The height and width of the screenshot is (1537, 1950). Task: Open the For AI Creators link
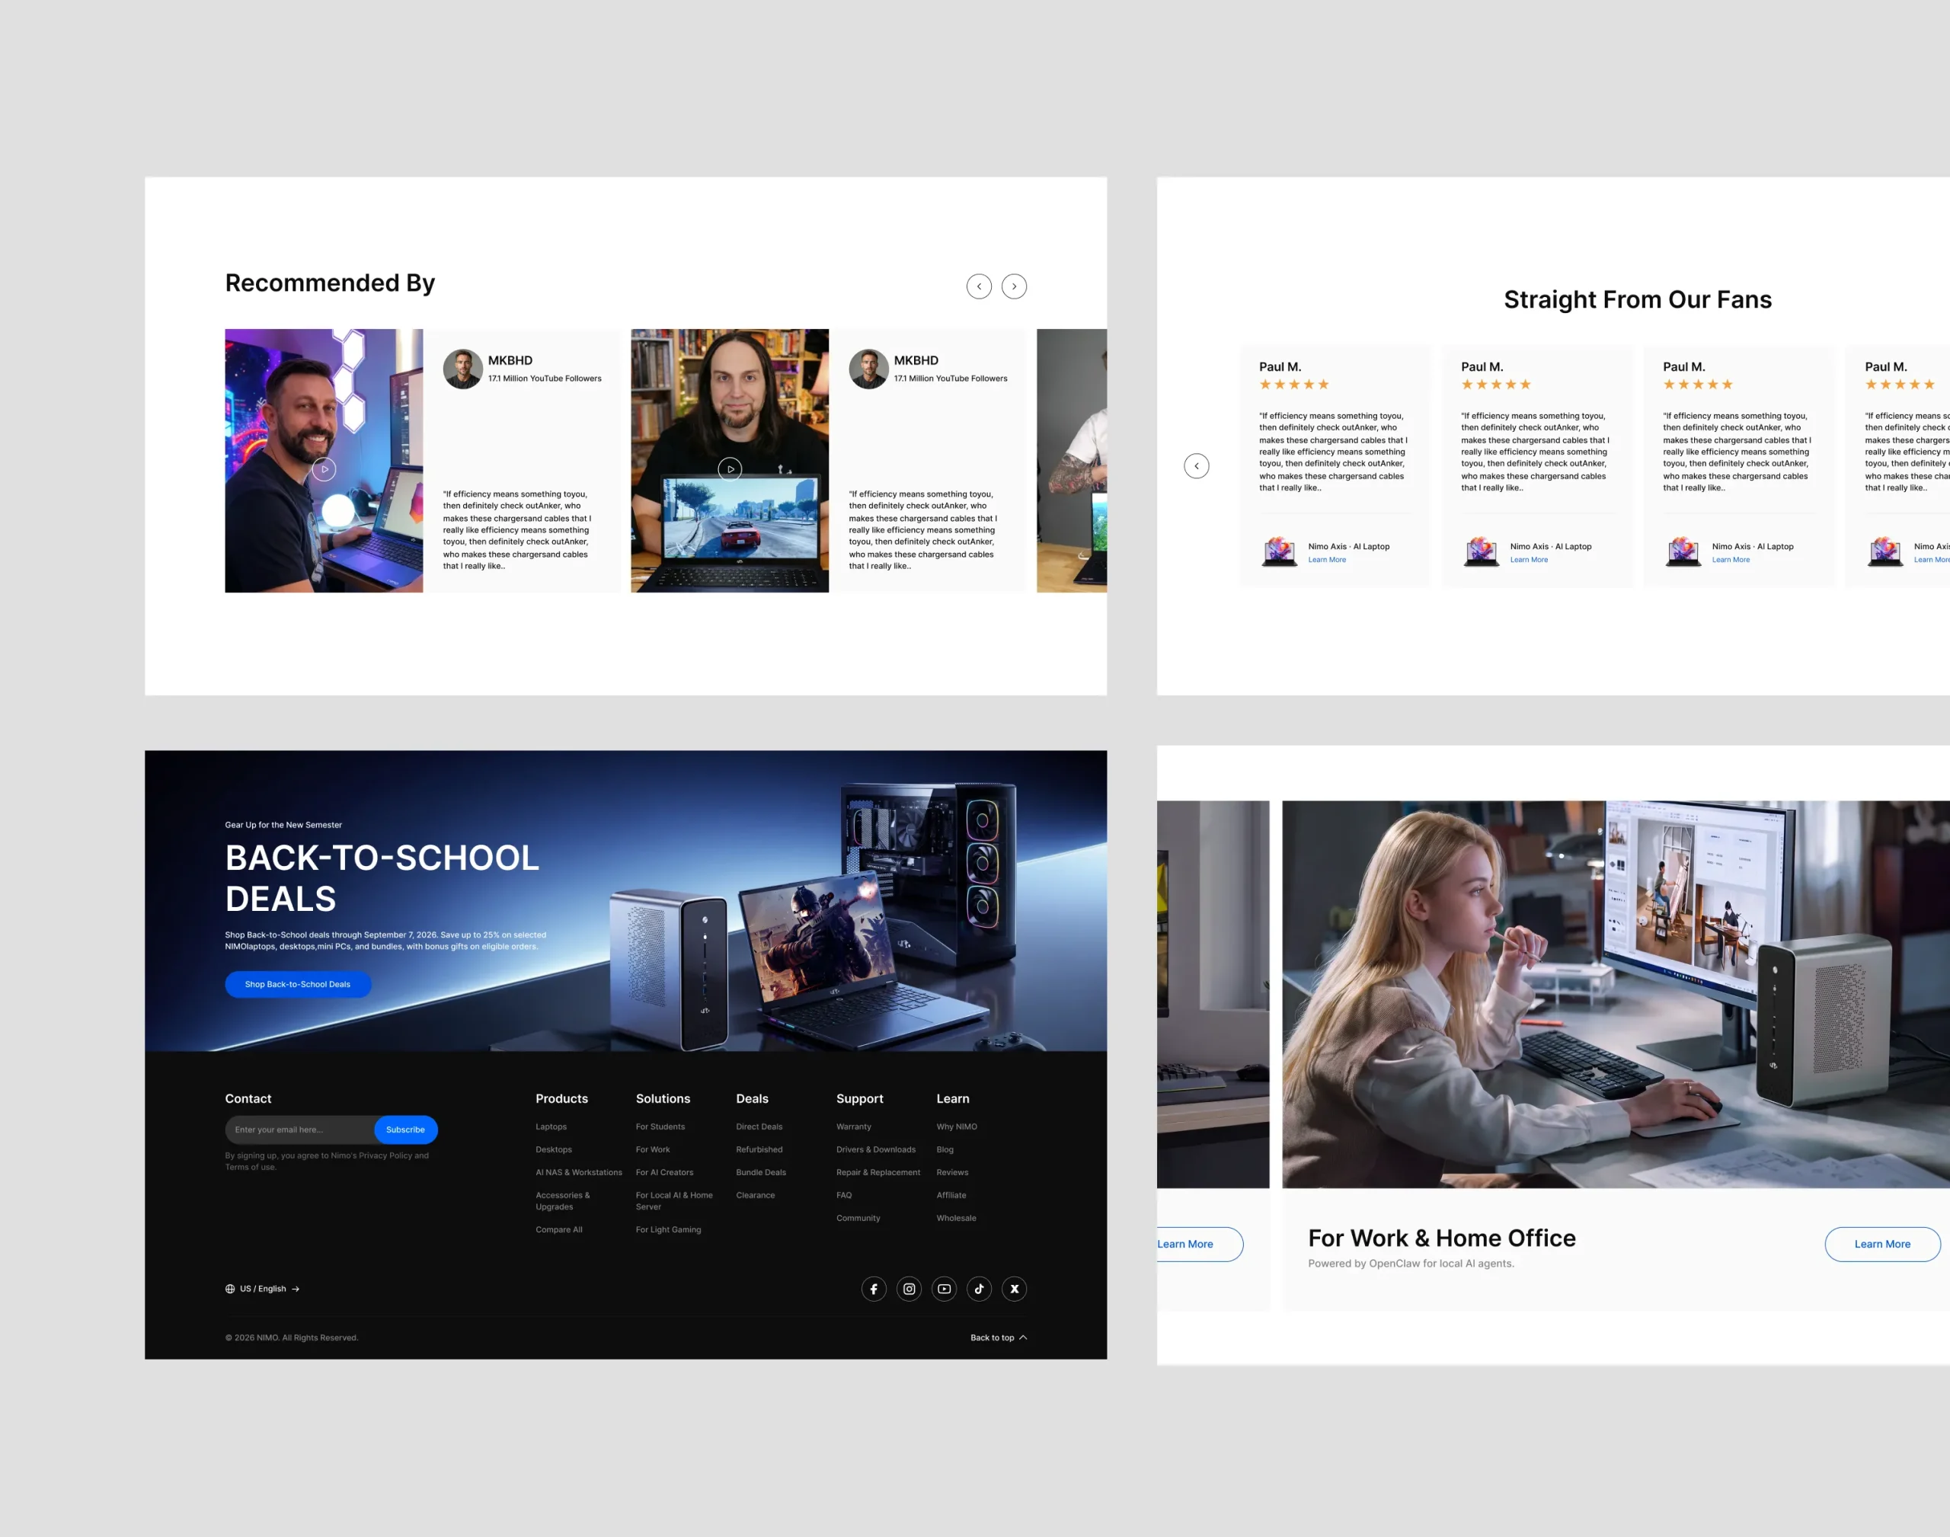(665, 1172)
